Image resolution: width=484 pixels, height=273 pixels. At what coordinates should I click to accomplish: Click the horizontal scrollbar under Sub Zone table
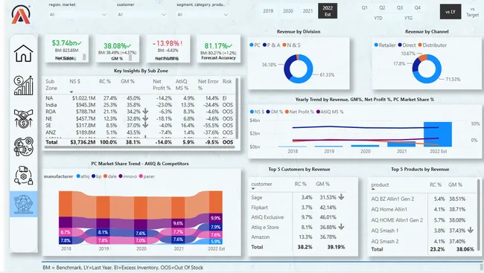pyautogui.click(x=139, y=147)
